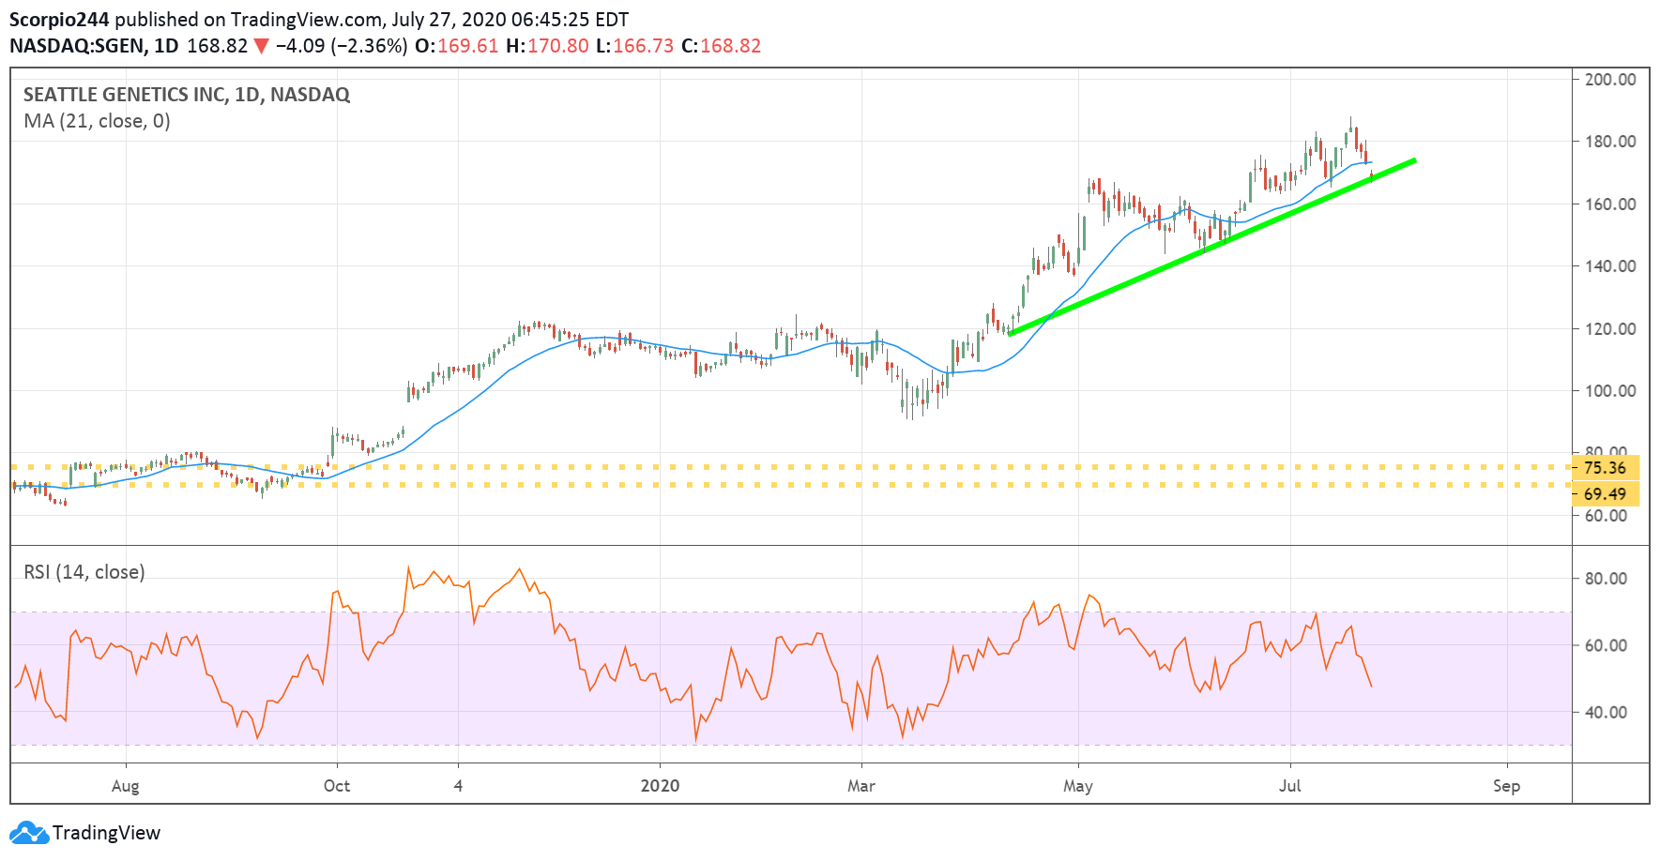This screenshot has height=861, width=1660.
Task: Click the RSI 40.00 axis label
Action: click(x=1606, y=712)
